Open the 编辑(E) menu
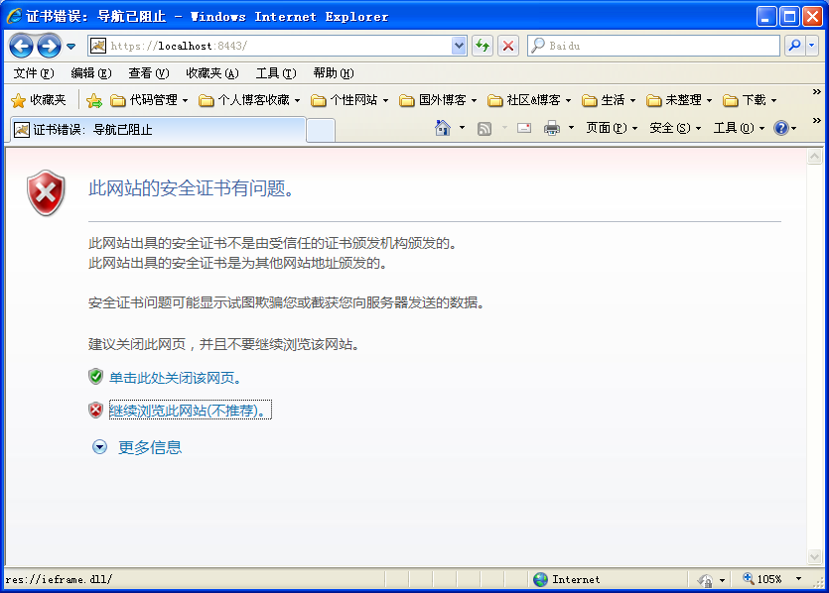Screen dimensions: 829x593 (x=91, y=73)
